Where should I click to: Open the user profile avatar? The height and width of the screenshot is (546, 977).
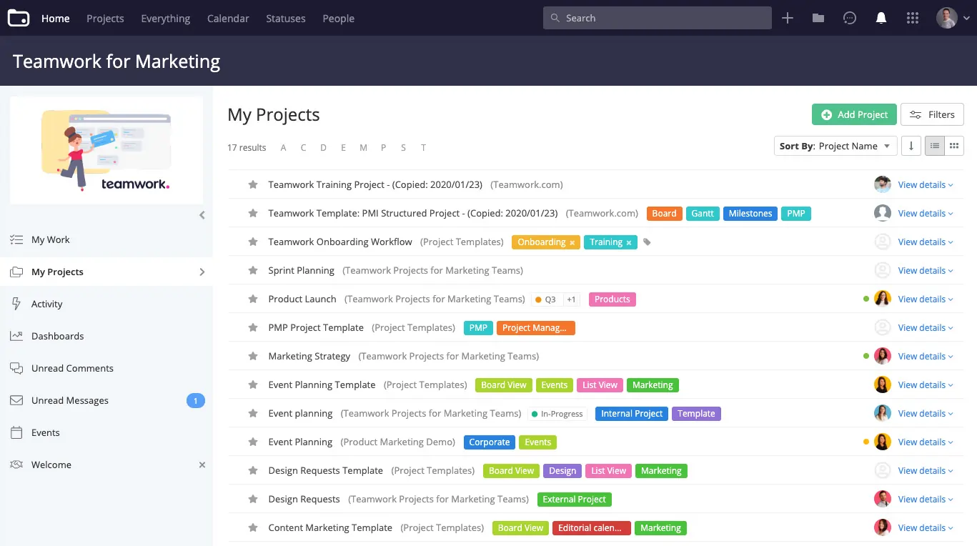click(947, 18)
